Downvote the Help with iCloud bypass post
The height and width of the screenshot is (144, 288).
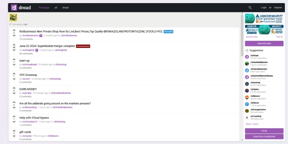click(x=14, y=122)
